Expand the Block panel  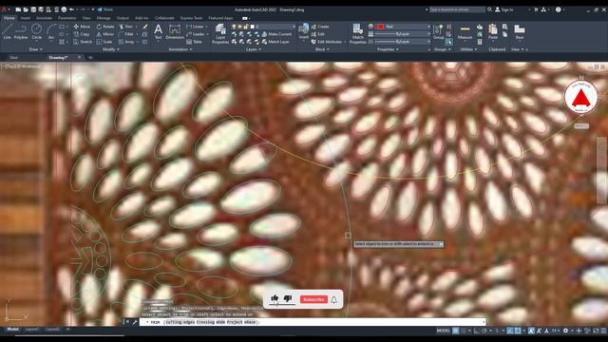(x=322, y=49)
